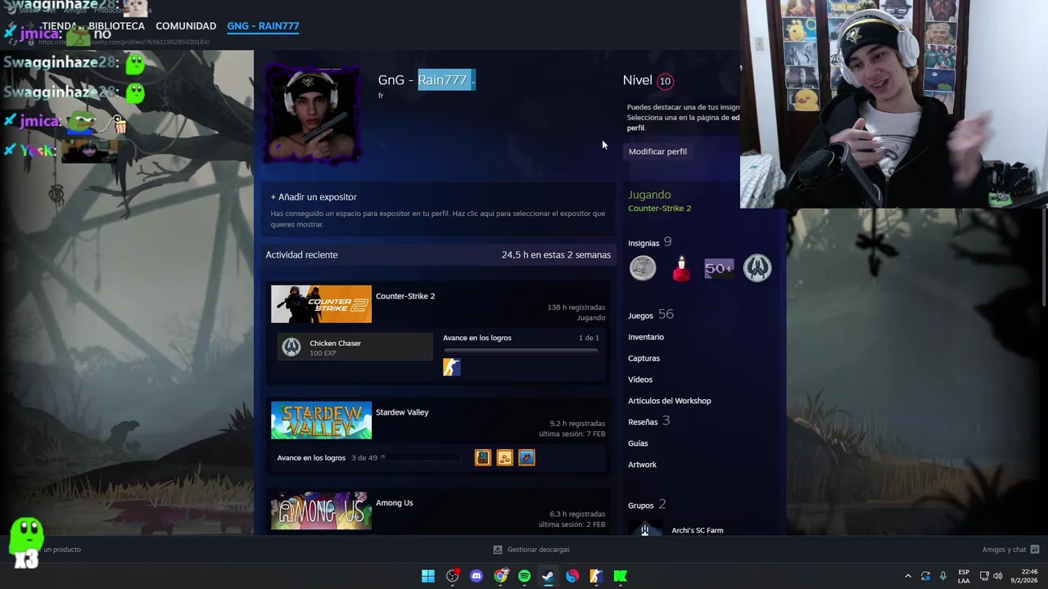Open the volume tray icon
The width and height of the screenshot is (1048, 589).
[997, 576]
